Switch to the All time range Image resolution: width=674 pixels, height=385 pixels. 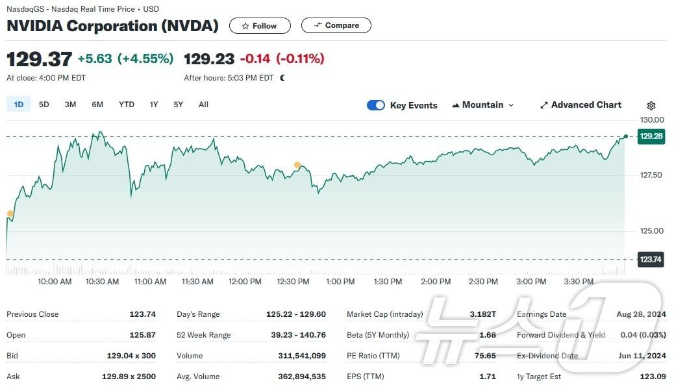coord(203,105)
